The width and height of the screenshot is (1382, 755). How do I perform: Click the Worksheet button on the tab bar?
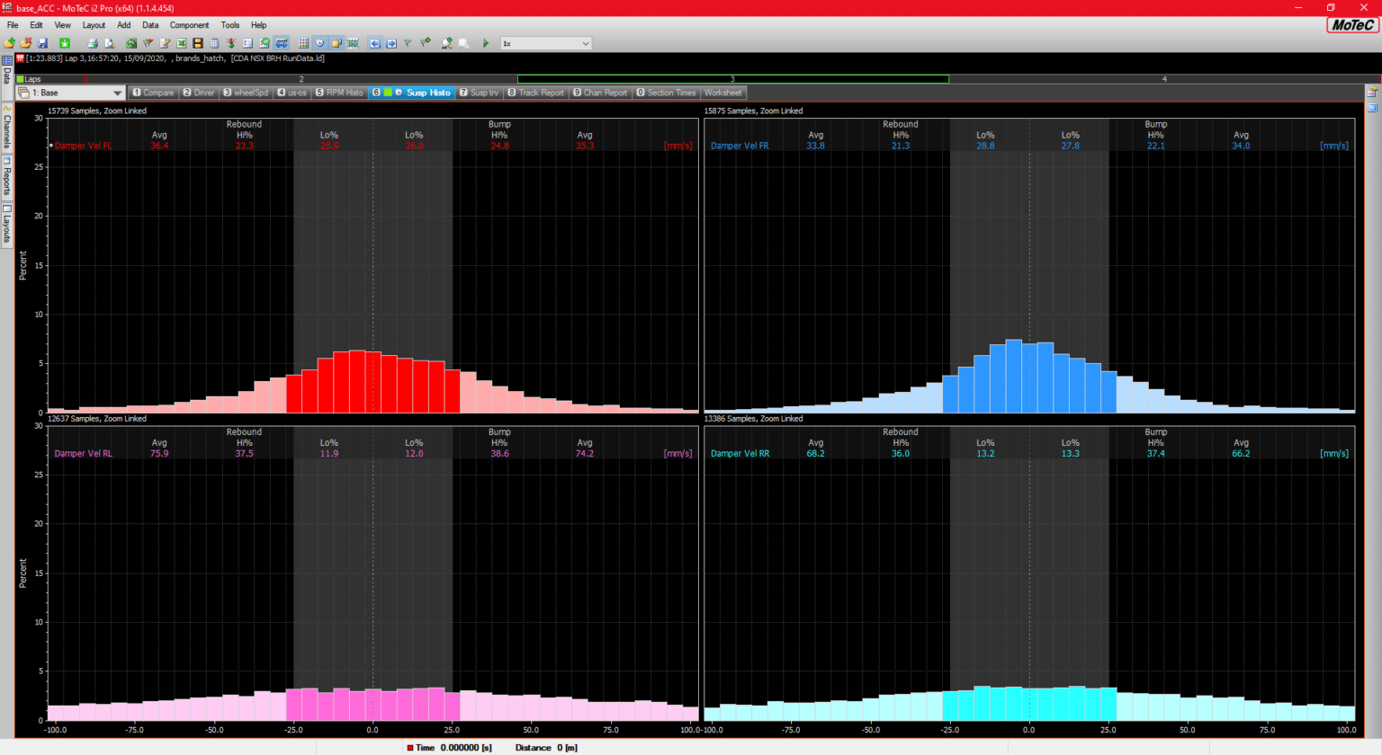click(723, 93)
